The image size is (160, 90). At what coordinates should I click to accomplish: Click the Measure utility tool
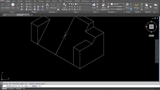[136, 6]
